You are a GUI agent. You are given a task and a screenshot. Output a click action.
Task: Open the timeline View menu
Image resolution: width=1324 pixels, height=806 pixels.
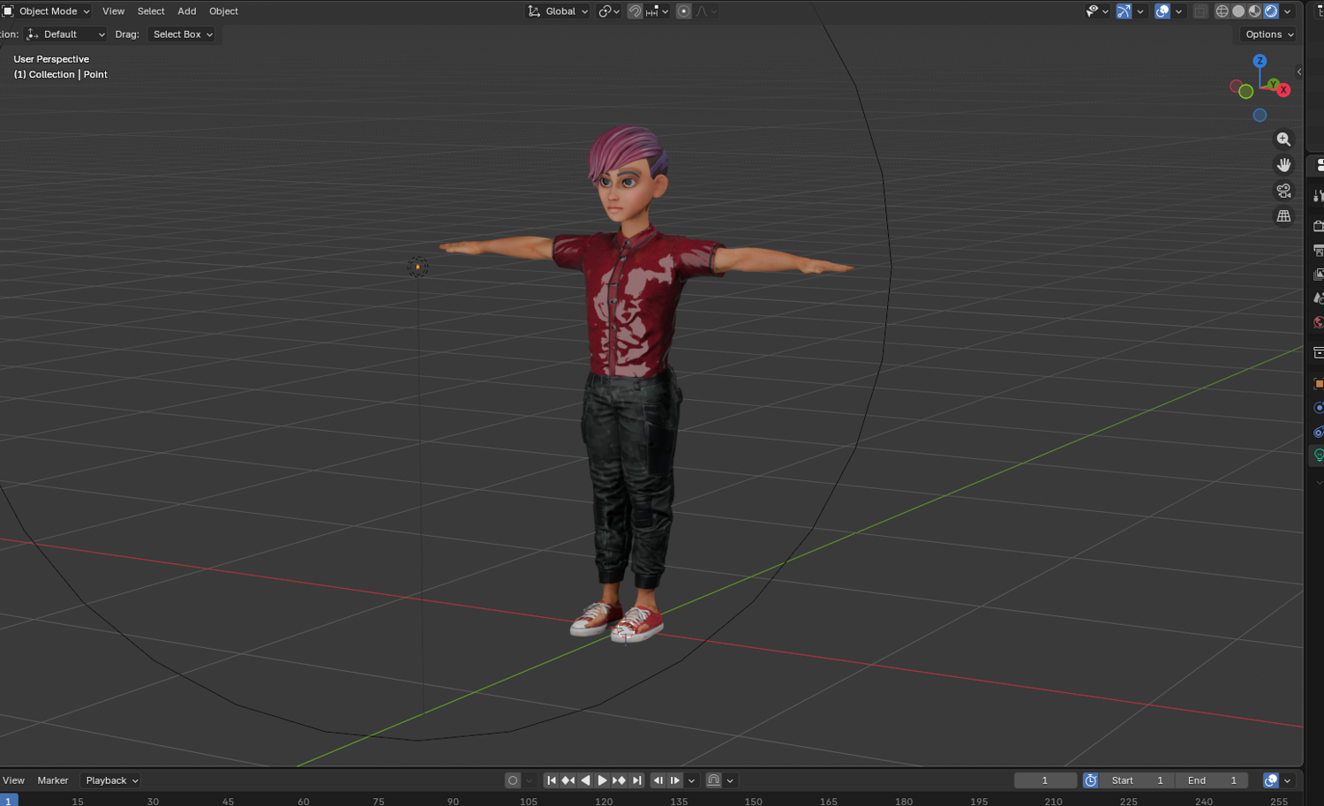pos(14,780)
